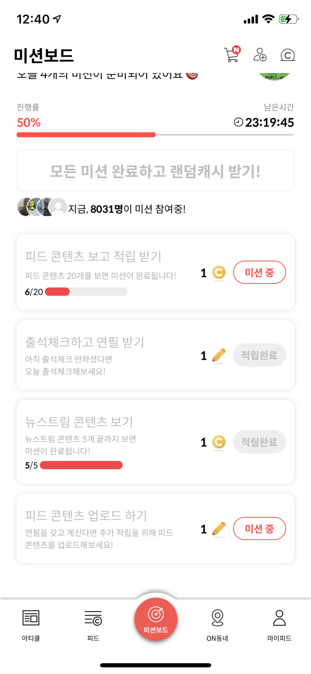Click the overall mission progress bar
Viewport: 311px width, 674px height.
[155, 135]
